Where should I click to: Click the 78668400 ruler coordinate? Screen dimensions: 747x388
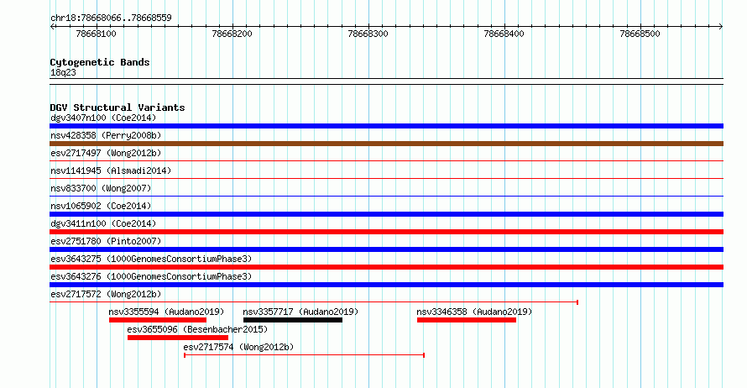pos(504,34)
